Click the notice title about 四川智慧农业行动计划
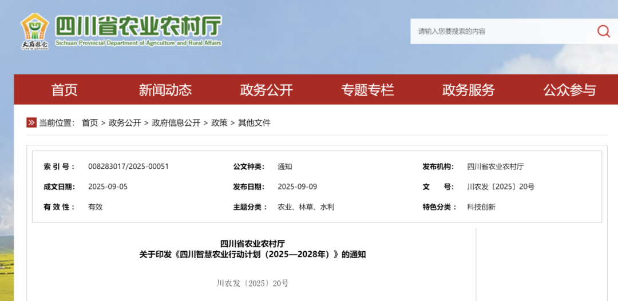Screen dimensions: 618x301 pos(252,254)
